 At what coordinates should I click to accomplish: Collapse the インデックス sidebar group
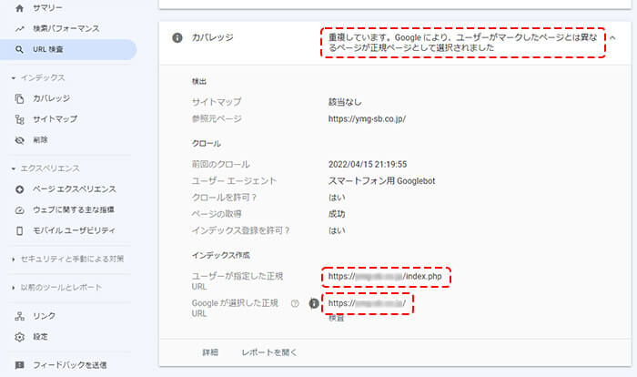tap(14, 77)
